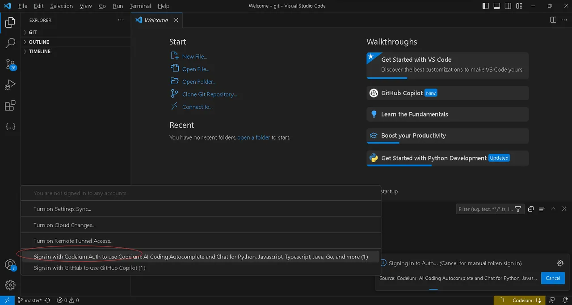Open the Help menu
The image size is (572, 305).
pos(164,6)
